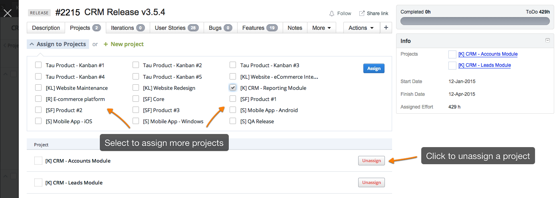Click the icon of the CRM - Accounts Module row
Screen dimensions: 557x198
tap(38, 161)
